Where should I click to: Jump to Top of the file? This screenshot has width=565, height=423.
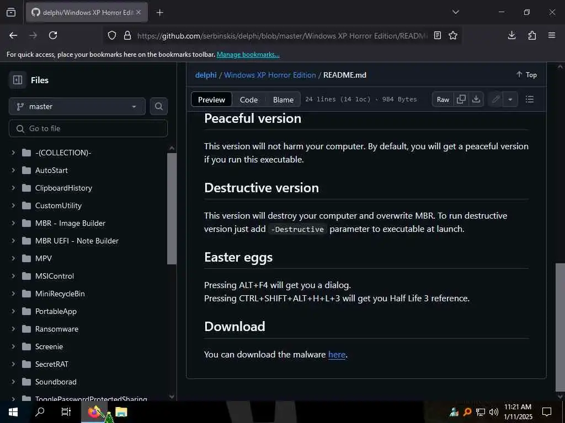coord(526,74)
